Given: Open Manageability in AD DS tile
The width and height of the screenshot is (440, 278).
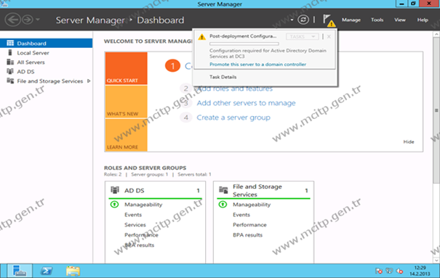Looking at the screenshot, I should tap(143, 205).
